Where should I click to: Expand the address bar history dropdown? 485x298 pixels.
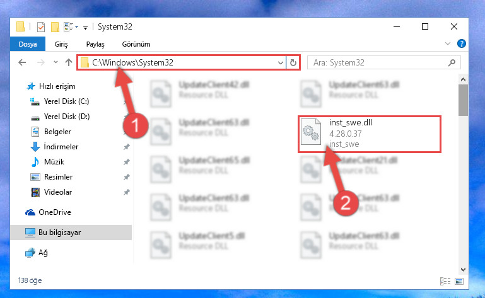280,63
